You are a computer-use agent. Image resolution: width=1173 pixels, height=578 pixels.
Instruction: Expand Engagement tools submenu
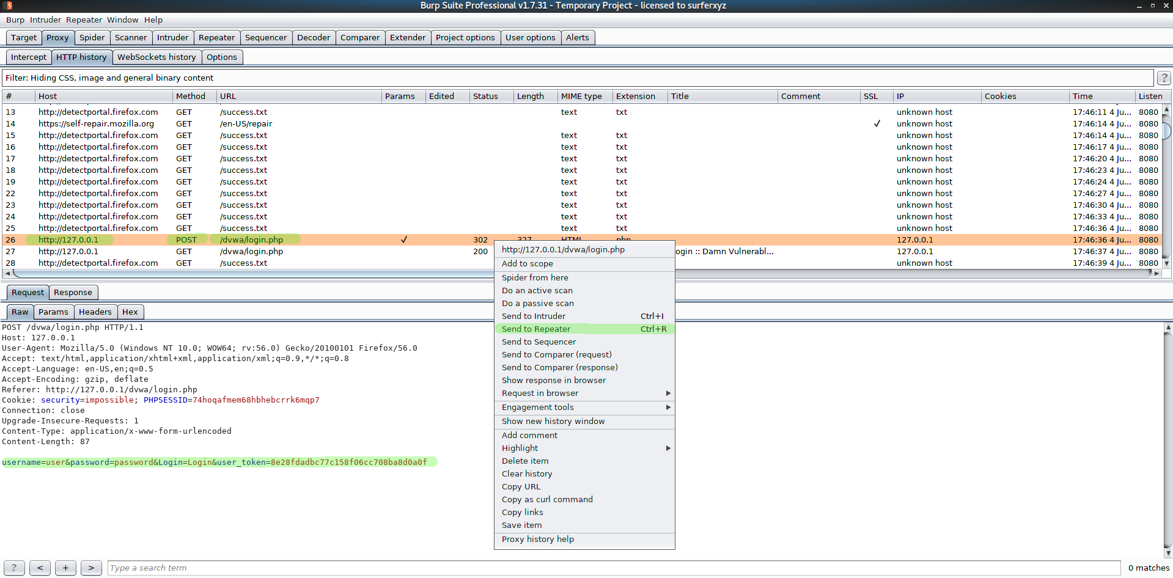click(x=584, y=407)
